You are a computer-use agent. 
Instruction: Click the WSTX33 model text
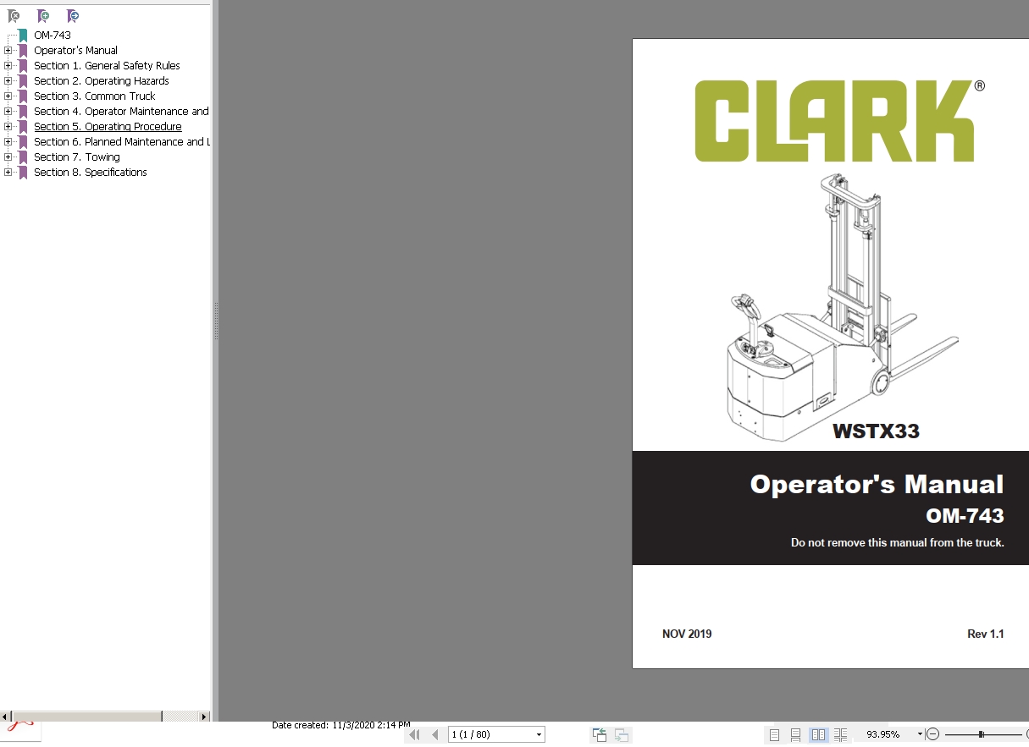pyautogui.click(x=876, y=431)
